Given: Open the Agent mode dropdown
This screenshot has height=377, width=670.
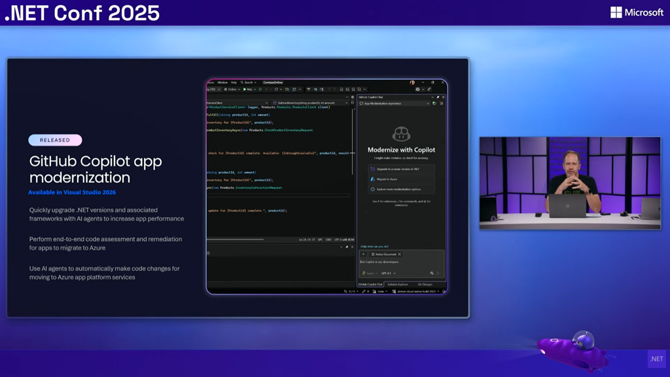Looking at the screenshot, I should pos(369,273).
